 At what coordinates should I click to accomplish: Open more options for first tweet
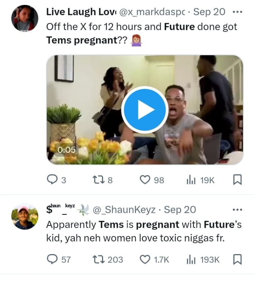[x=237, y=12]
